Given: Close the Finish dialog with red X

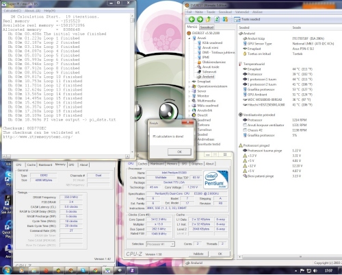Looking at the screenshot, I should 187,123.
